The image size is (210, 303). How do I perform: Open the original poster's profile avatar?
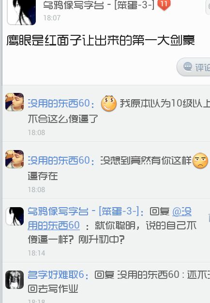(21, 12)
